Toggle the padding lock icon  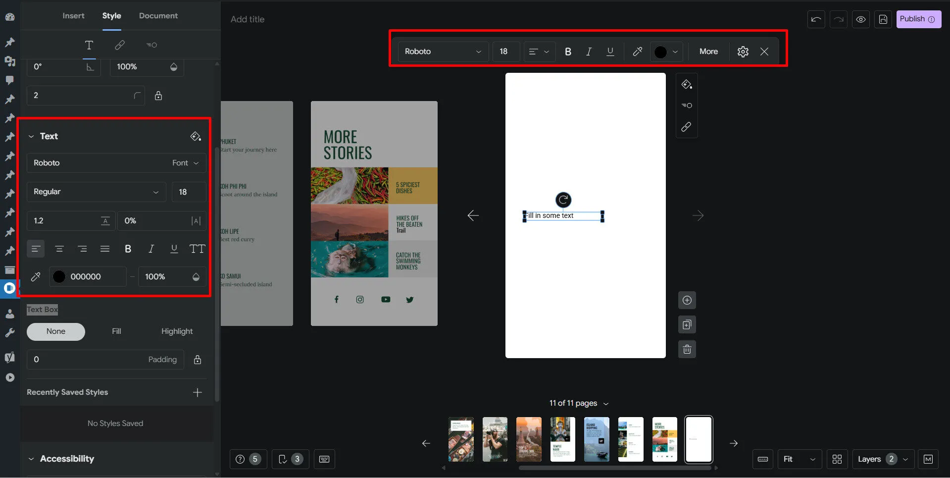198,360
